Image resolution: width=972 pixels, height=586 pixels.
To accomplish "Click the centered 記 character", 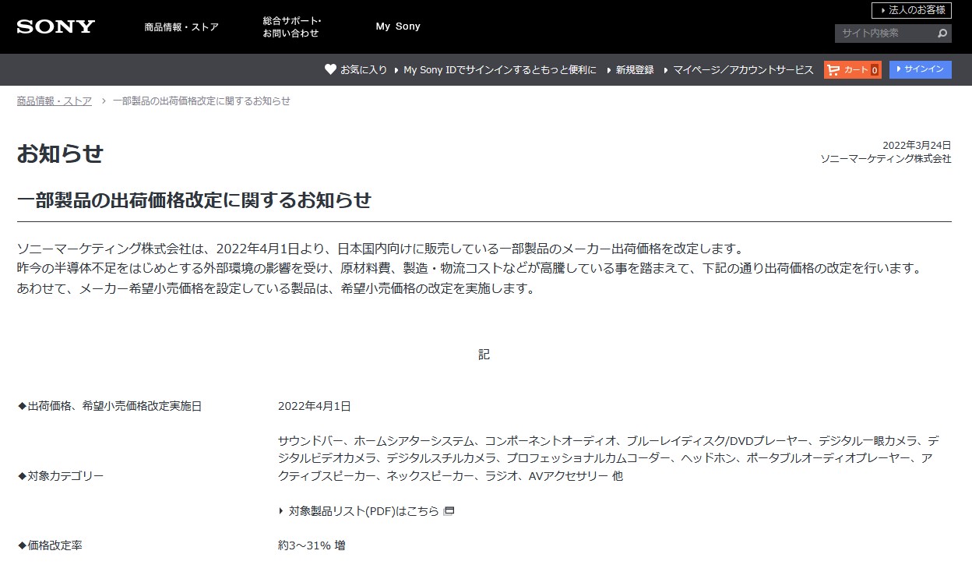I will [484, 355].
